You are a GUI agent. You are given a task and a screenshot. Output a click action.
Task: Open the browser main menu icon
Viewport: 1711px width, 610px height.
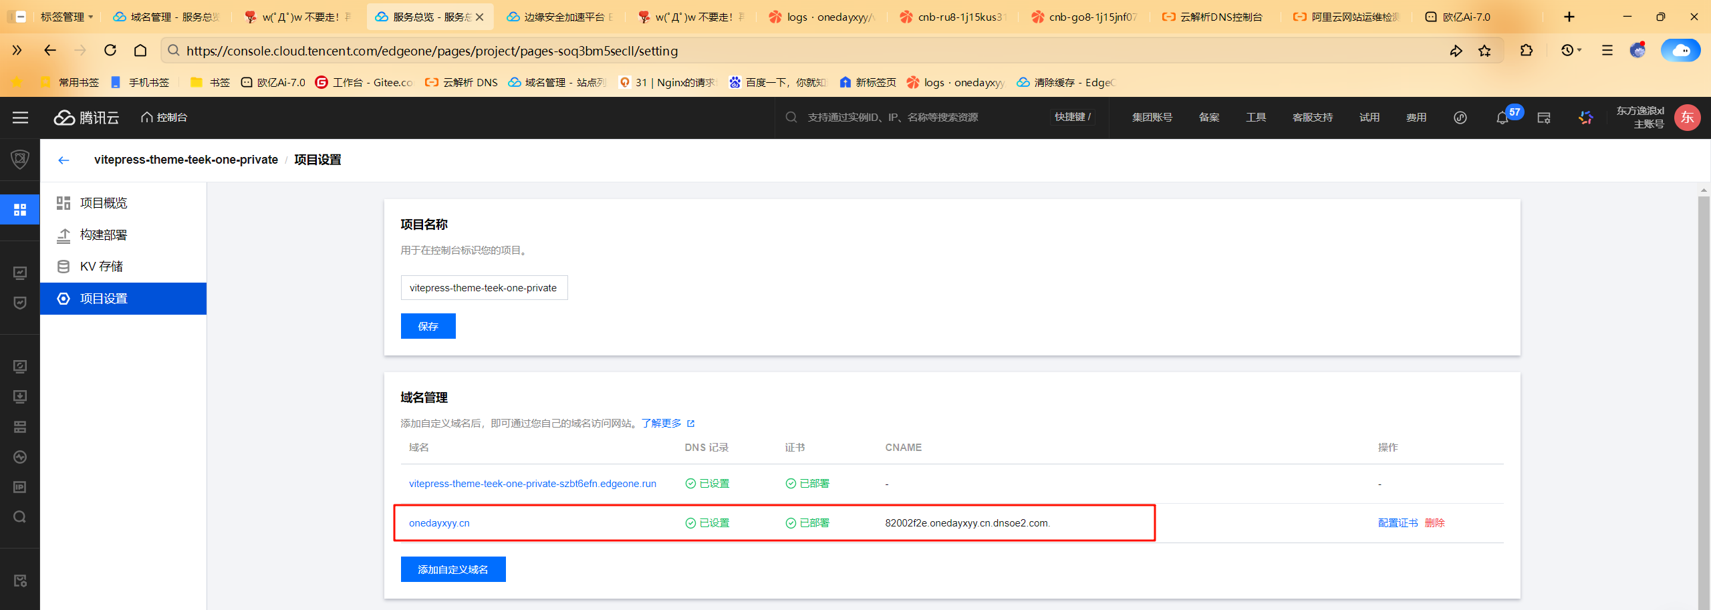pyautogui.click(x=1607, y=50)
